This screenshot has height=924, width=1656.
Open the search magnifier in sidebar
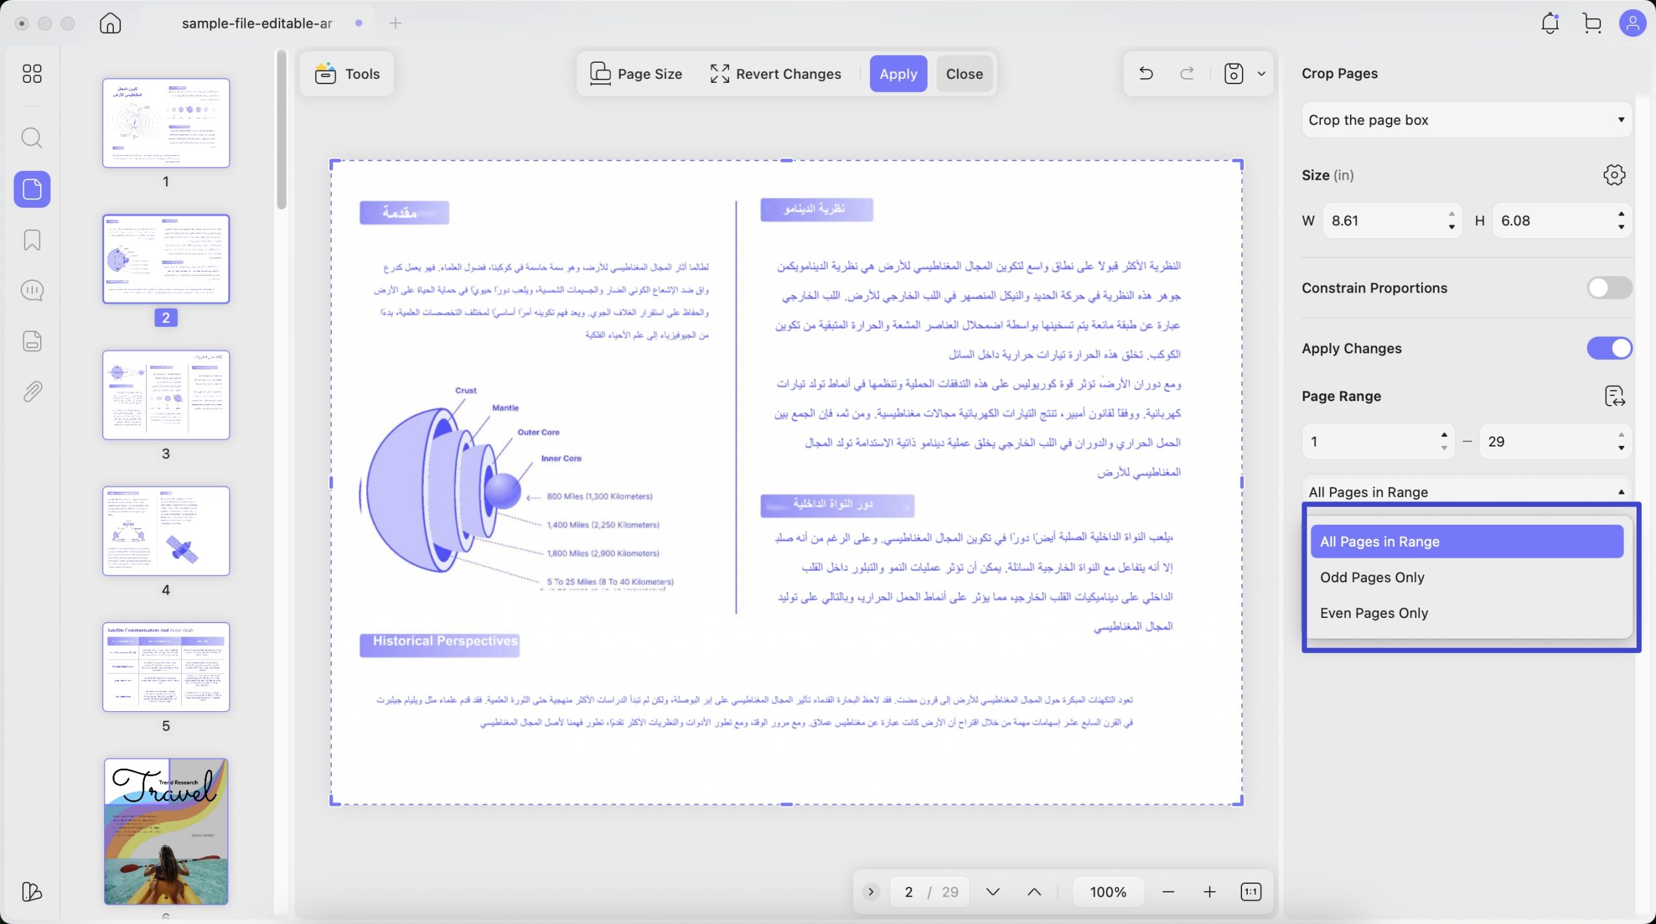(32, 138)
